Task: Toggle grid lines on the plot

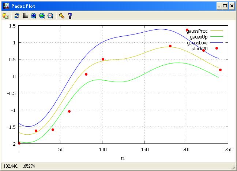Action: coord(25,16)
